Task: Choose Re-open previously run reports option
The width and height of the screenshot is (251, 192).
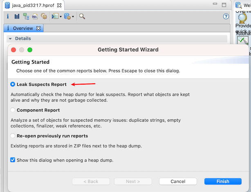Action: (13, 136)
